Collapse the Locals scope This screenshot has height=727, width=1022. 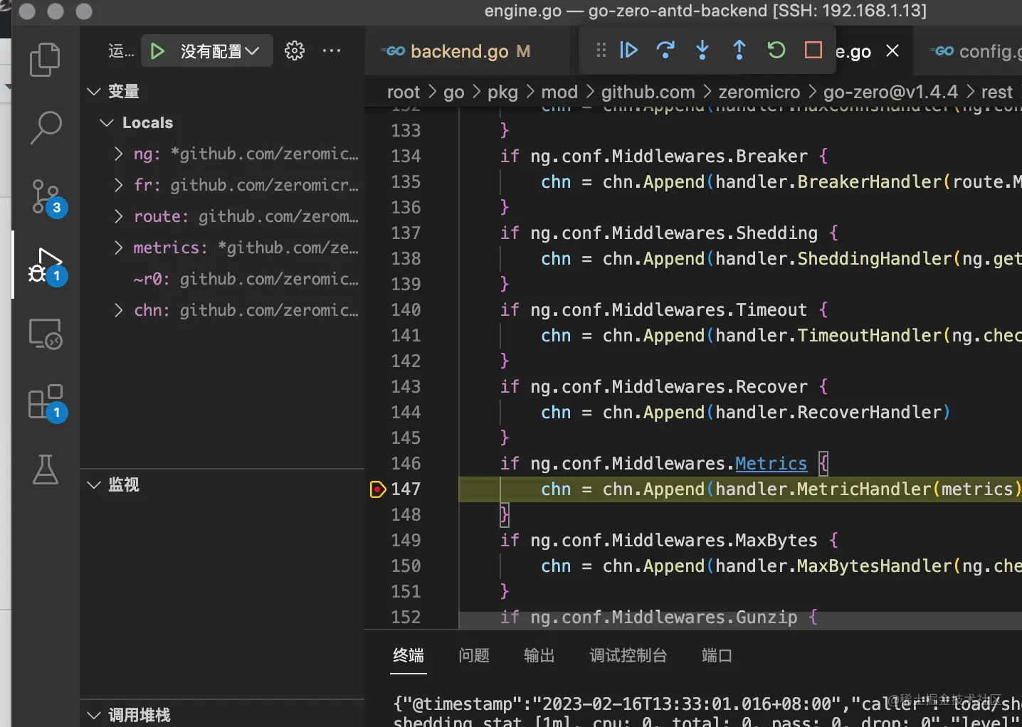coord(107,122)
